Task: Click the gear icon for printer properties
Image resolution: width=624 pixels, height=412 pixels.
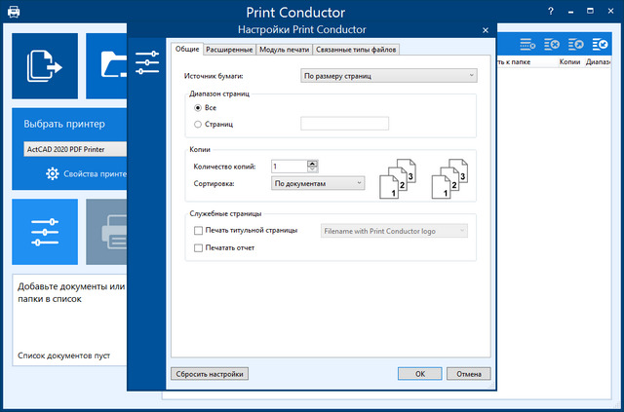Action: 54,174
